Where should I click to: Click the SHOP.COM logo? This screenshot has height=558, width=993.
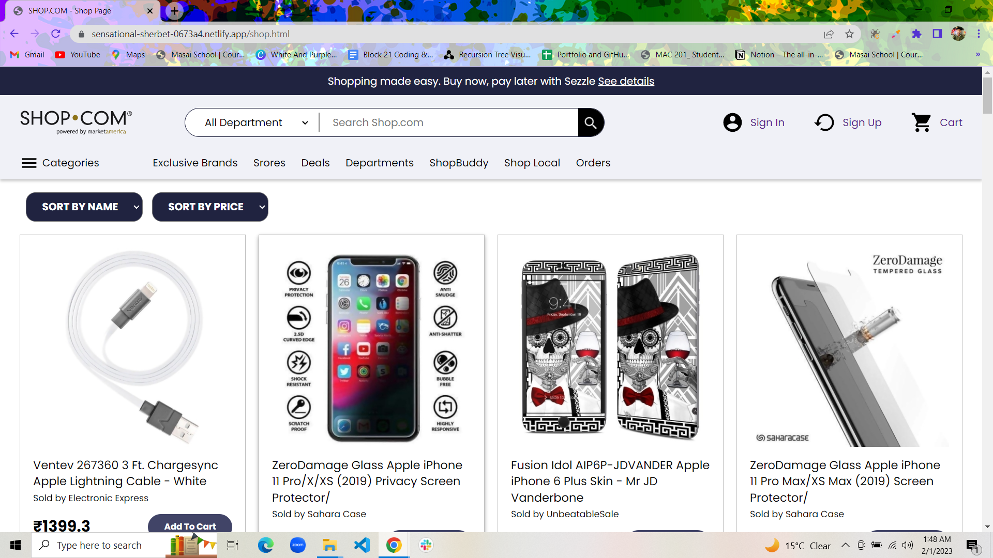coord(76,122)
